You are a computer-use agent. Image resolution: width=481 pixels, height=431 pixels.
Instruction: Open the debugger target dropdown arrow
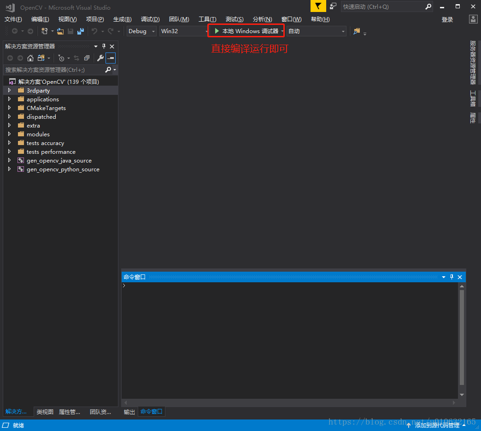pyautogui.click(x=282, y=31)
